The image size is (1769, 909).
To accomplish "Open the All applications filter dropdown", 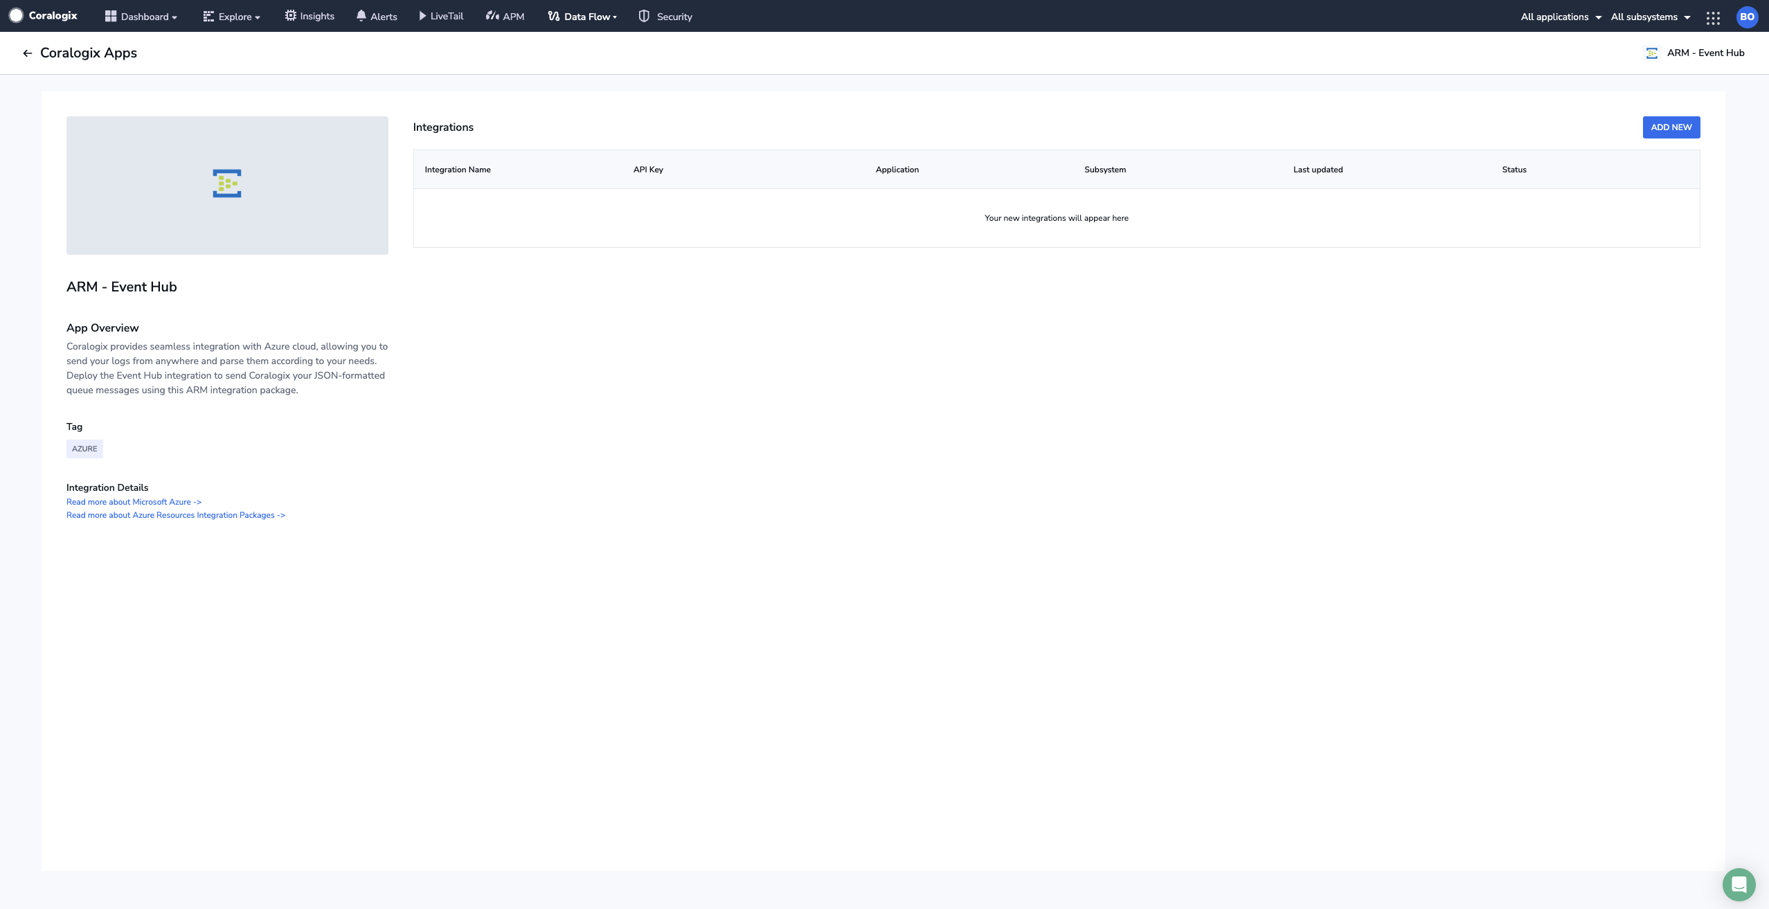I will (1561, 17).
